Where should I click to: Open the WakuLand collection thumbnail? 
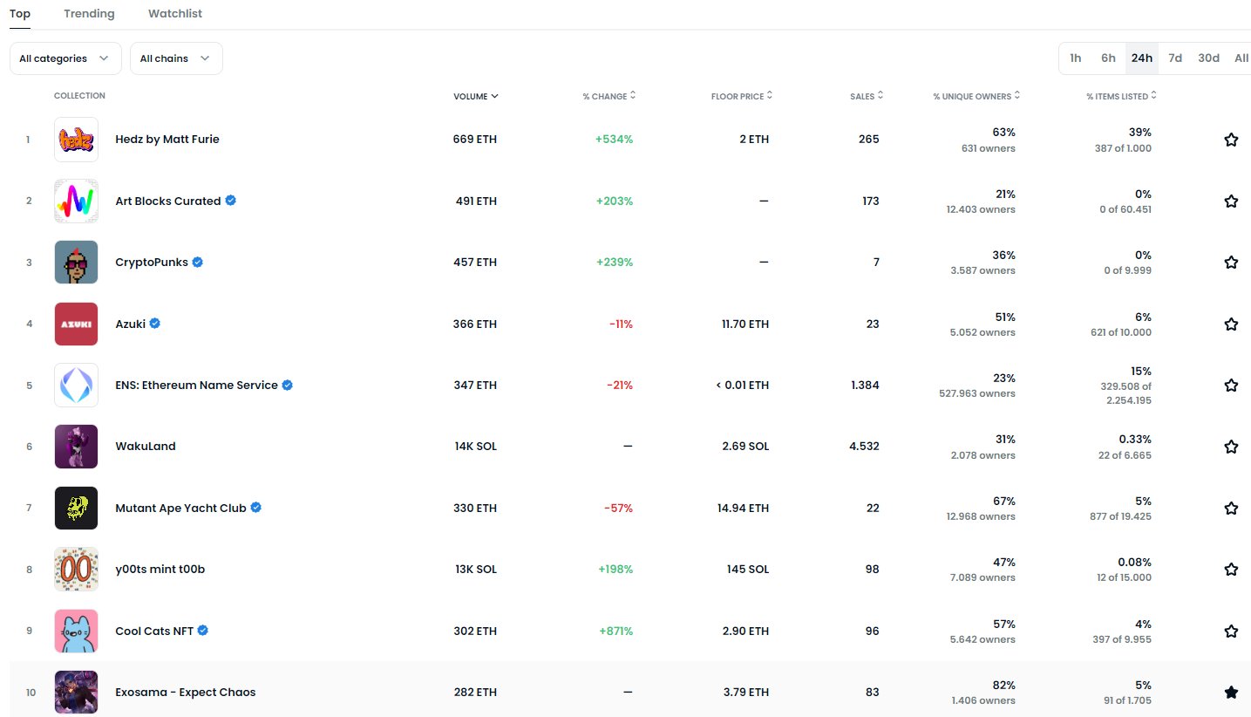(76, 447)
